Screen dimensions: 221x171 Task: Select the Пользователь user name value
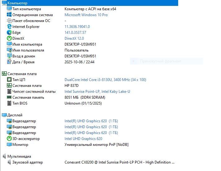click(x=77, y=50)
